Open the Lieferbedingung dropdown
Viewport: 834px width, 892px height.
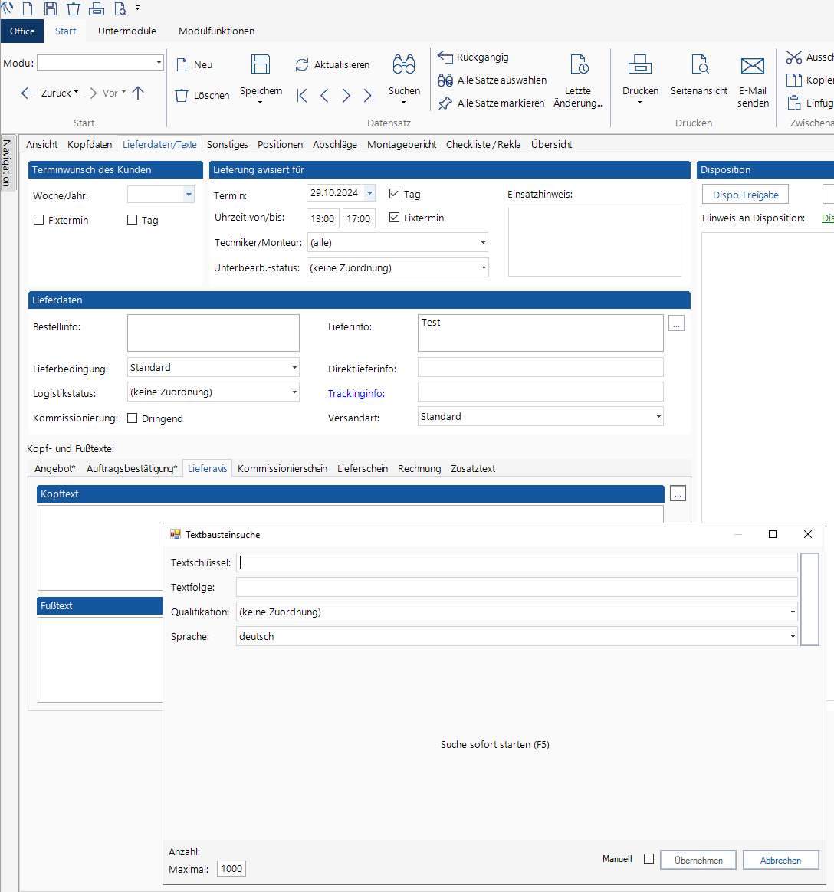(294, 368)
